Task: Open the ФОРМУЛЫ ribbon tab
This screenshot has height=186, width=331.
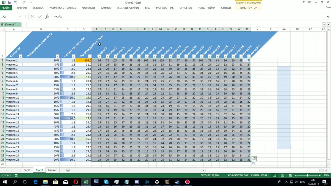Action: click(89, 8)
